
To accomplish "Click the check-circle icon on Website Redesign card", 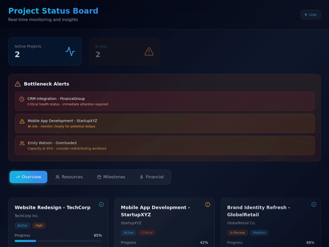I will (101, 205).
